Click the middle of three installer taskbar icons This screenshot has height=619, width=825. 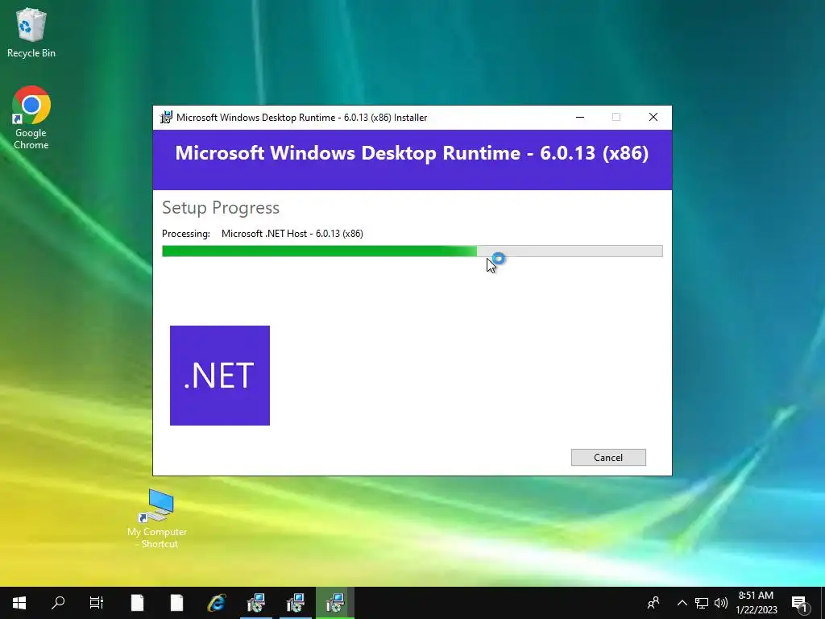click(x=296, y=603)
